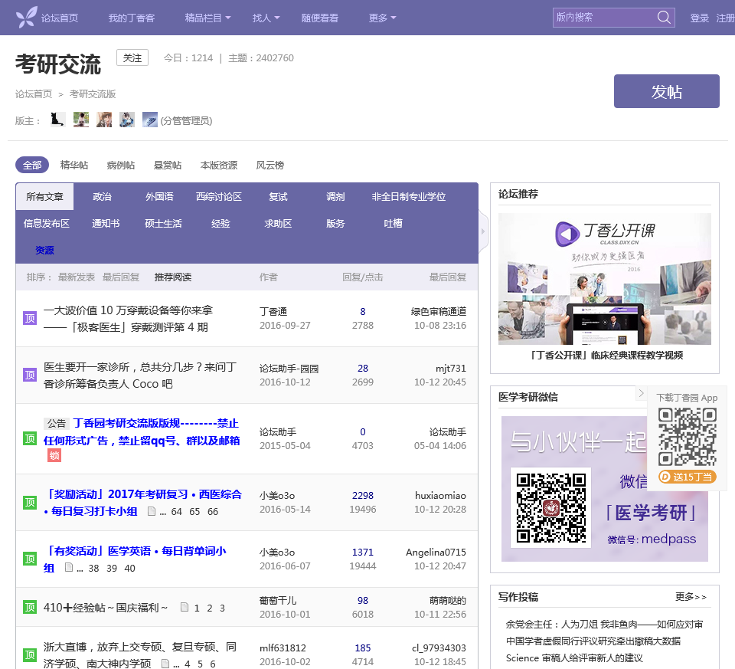The image size is (735, 669).
Task: Sort posts by 最新发表
Action: pos(77,277)
